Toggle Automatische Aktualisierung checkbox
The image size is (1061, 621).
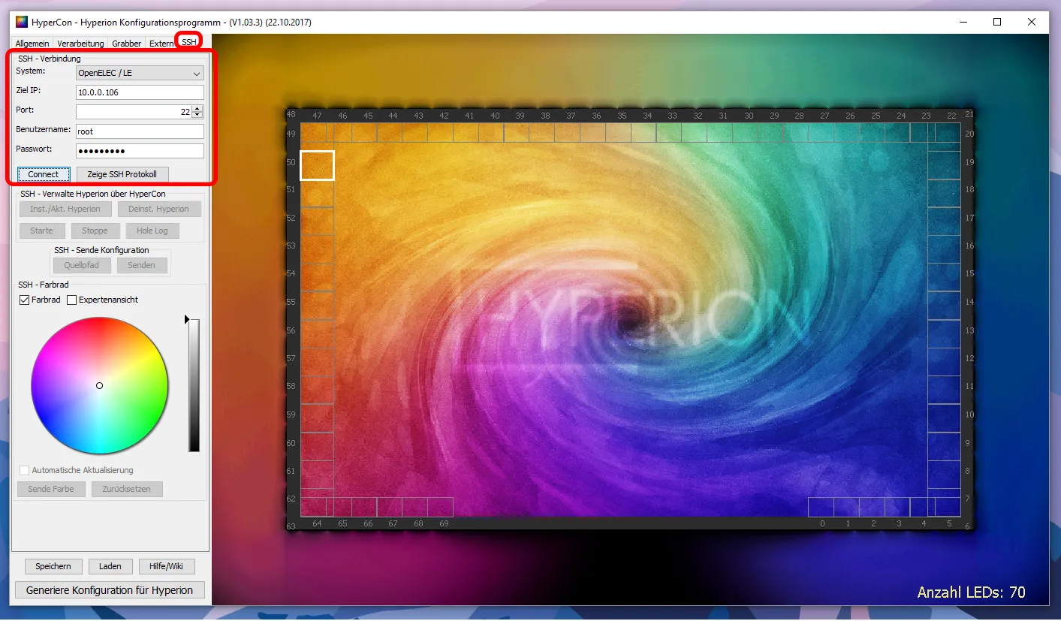[25, 470]
